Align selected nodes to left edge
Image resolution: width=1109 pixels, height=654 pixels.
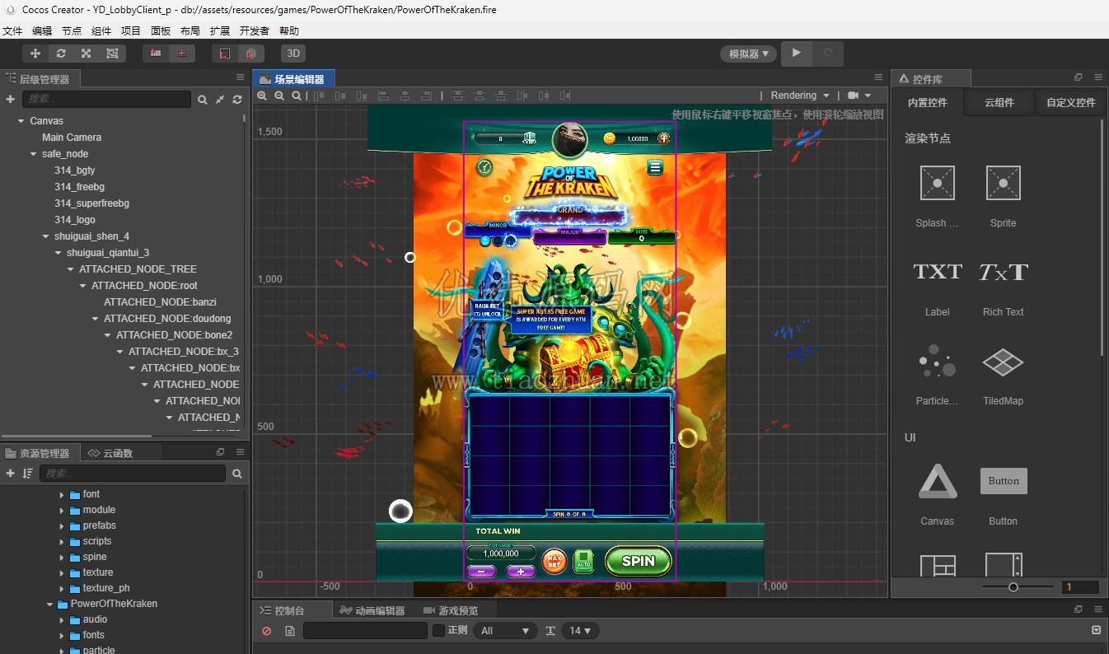point(383,96)
